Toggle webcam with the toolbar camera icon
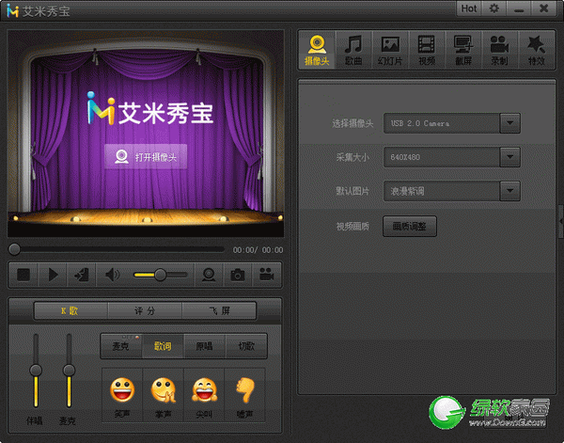 pos(209,275)
